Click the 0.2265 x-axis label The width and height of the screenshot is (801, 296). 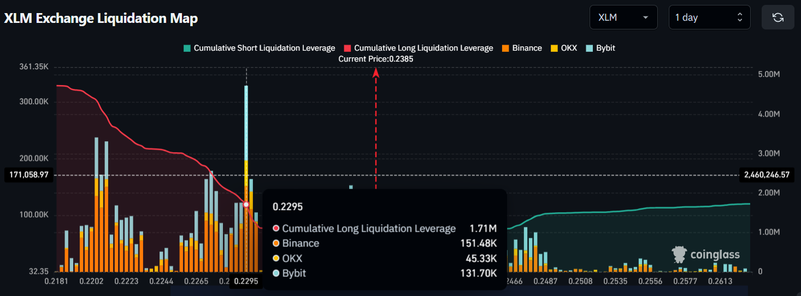click(x=196, y=281)
